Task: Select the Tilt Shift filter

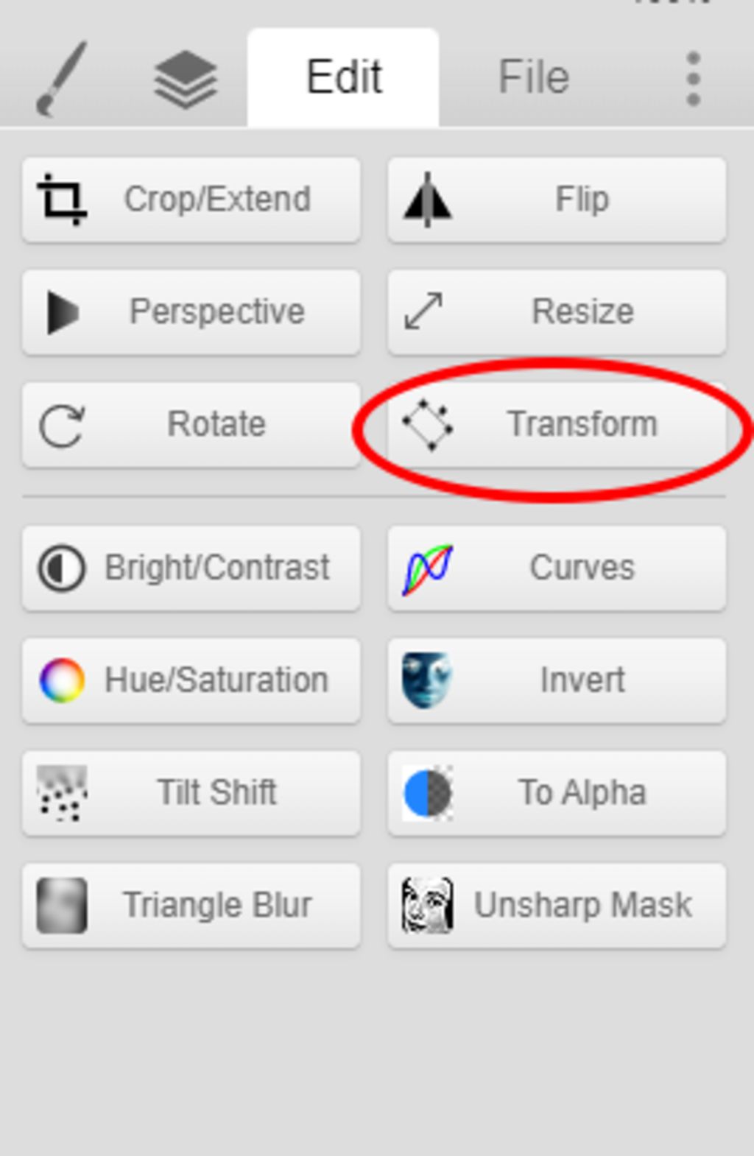Action: [191, 793]
